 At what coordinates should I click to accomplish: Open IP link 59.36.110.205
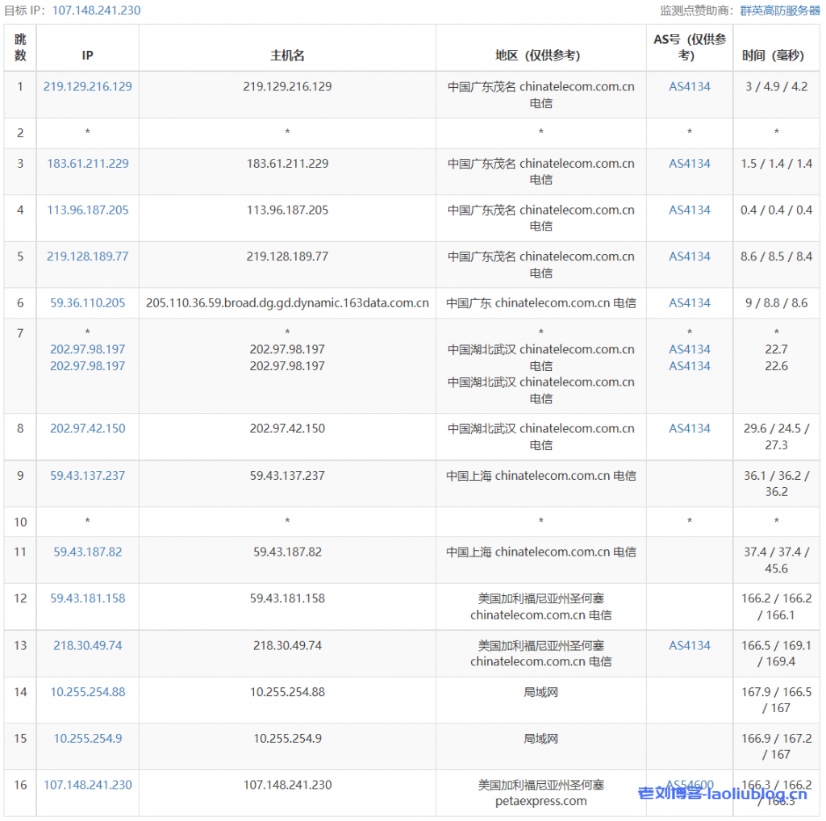click(88, 303)
